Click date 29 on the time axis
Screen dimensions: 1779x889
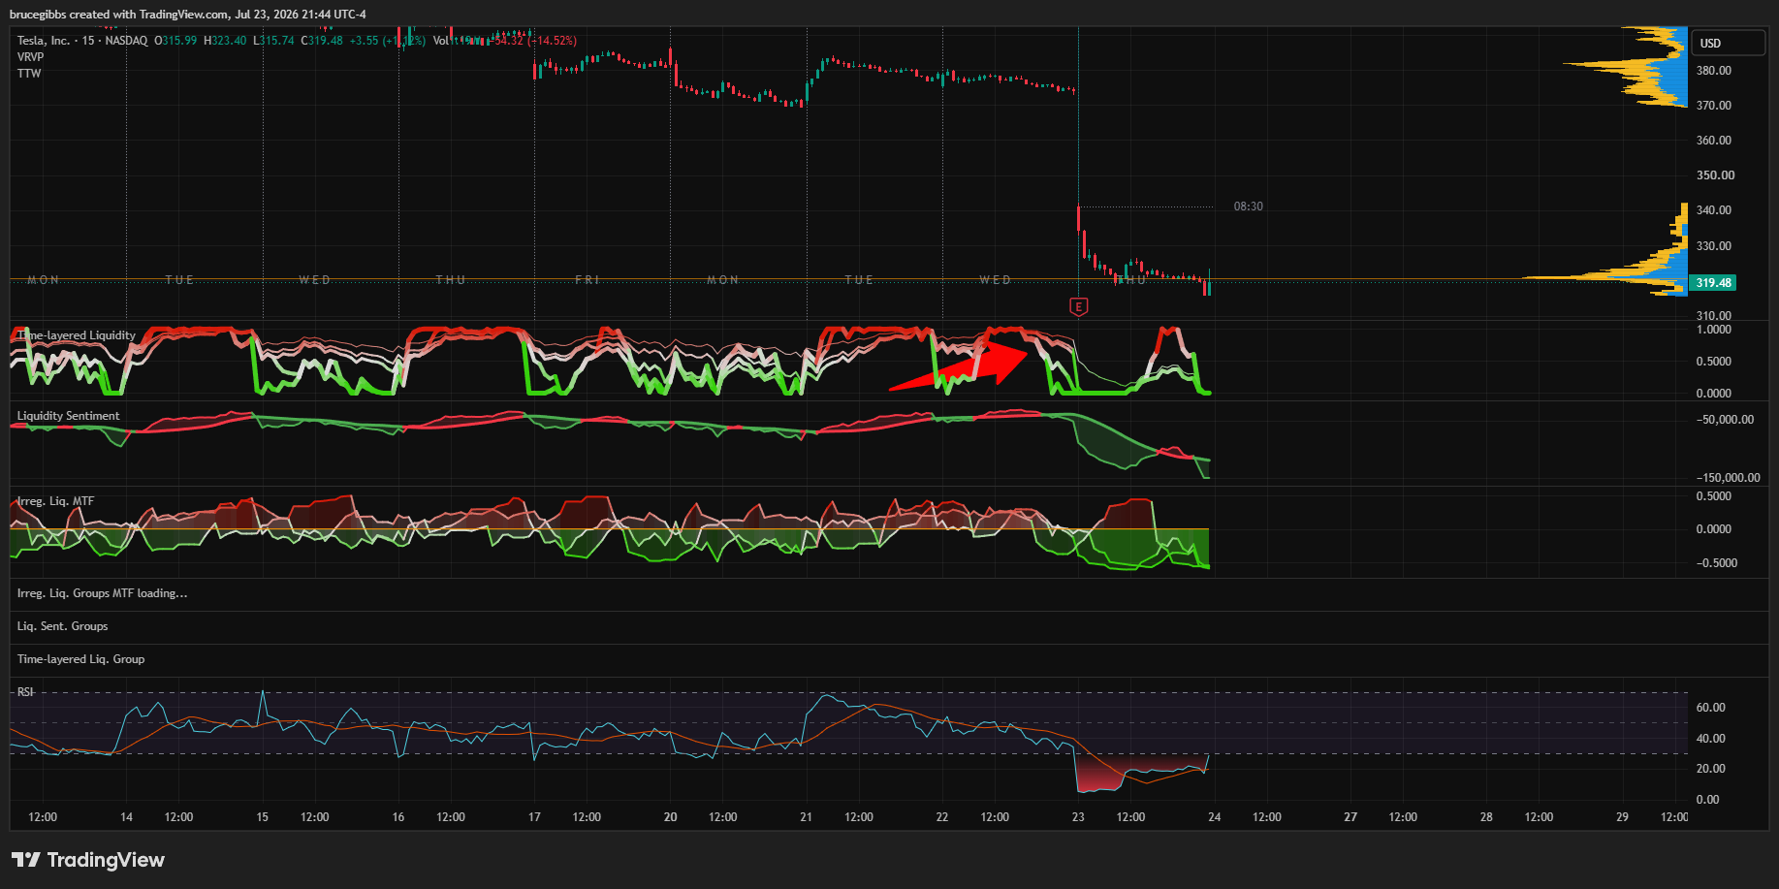tap(1622, 817)
